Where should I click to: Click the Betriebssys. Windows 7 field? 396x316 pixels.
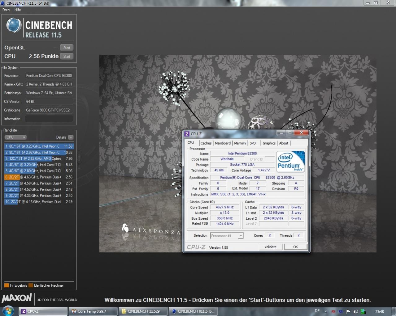(49, 93)
